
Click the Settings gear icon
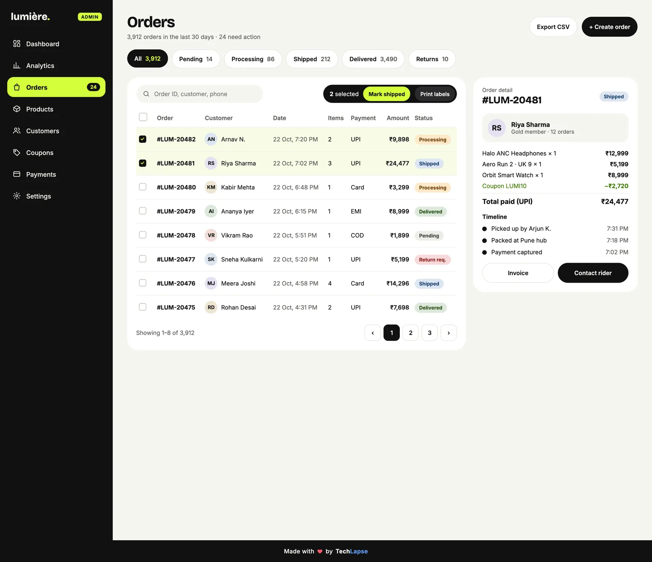tap(17, 196)
